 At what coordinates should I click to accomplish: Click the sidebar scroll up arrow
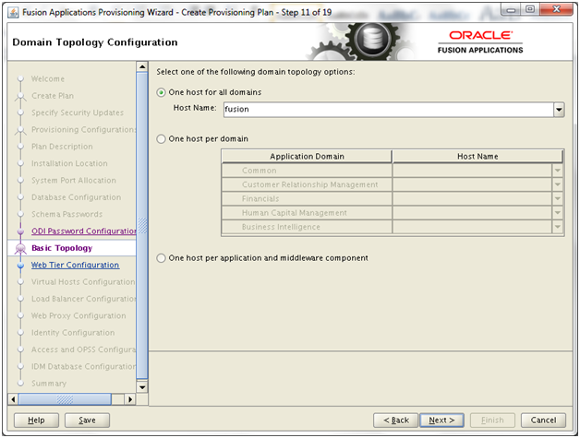click(x=142, y=66)
